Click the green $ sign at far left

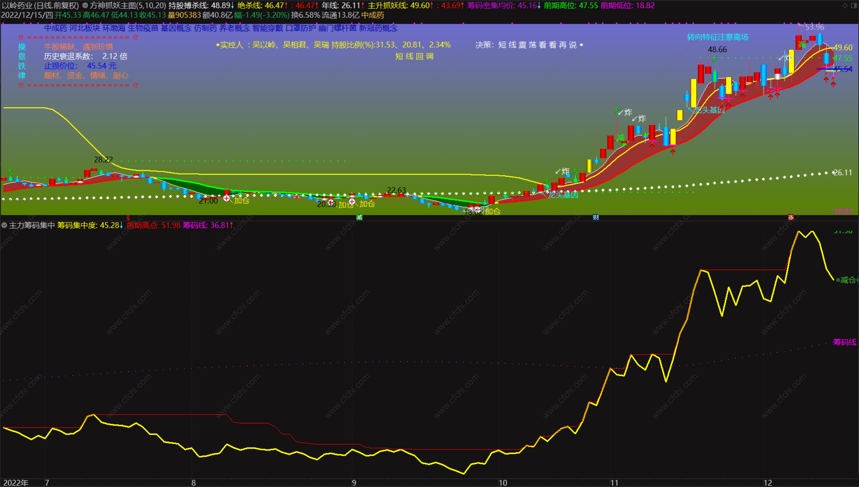coord(10,172)
